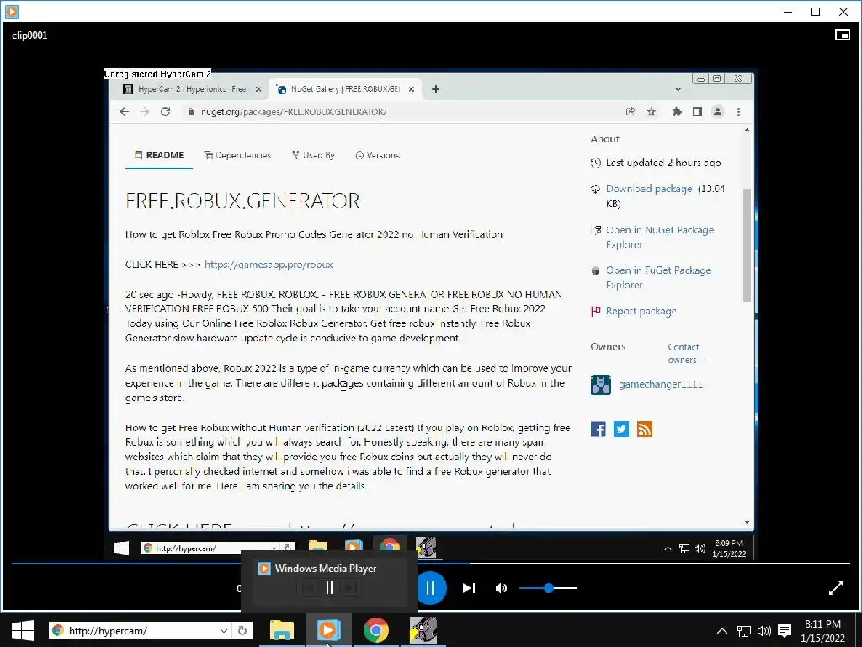Image resolution: width=862 pixels, height=647 pixels.
Task: Mute the media player speaker icon
Action: click(x=501, y=588)
